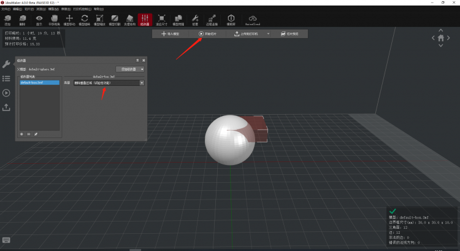Click the horizontal scrollbar thumb at bottom
Viewport: 460px width, 251px height.
(x=136, y=250)
